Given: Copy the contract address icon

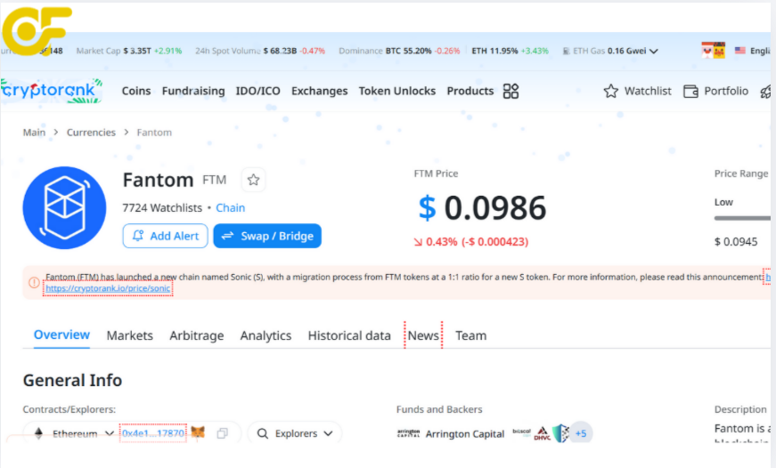Looking at the screenshot, I should pos(222,433).
